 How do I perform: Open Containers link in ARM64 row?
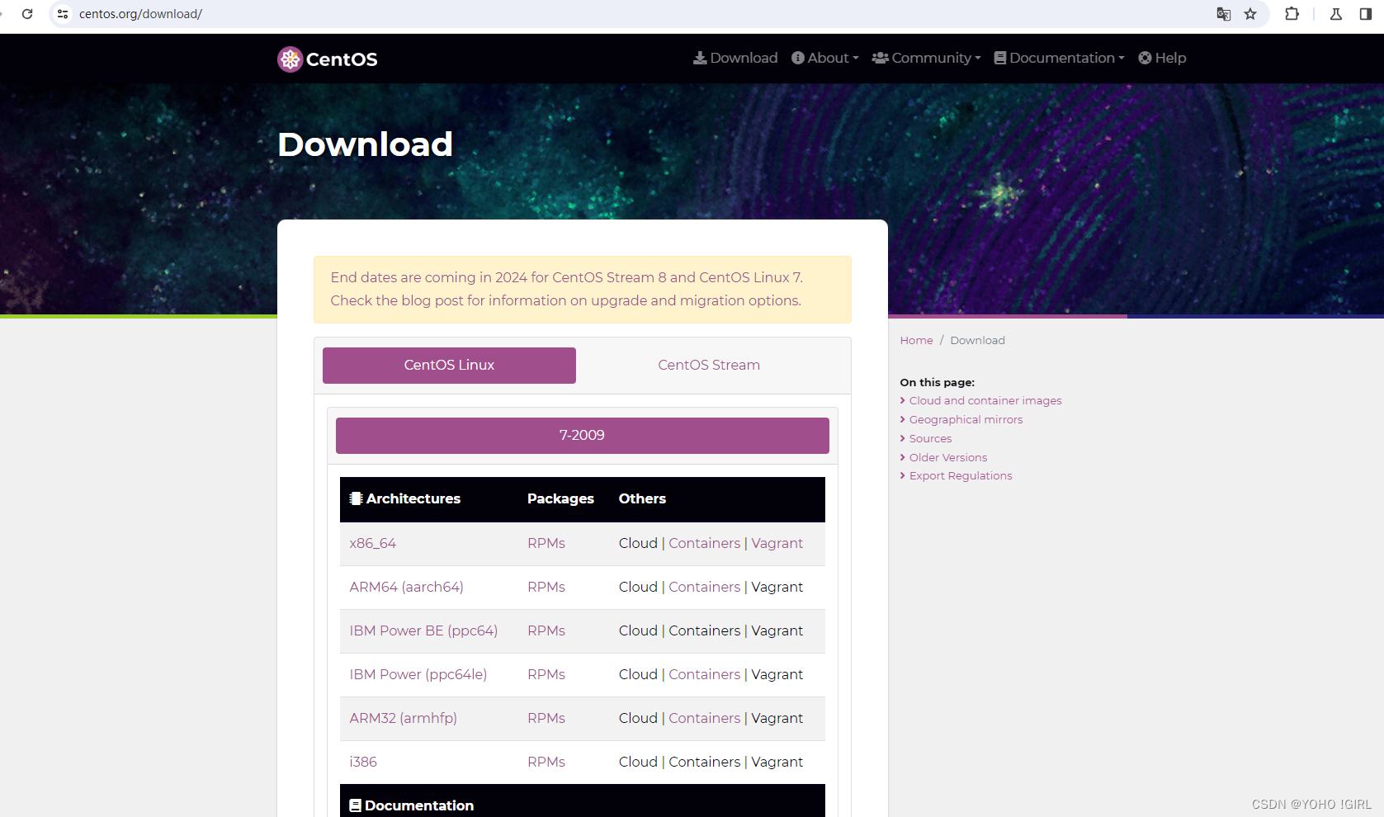(x=705, y=587)
